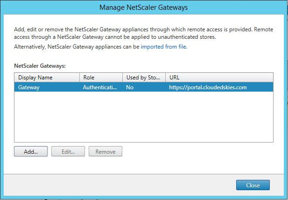Image resolution: width=288 pixels, height=200 pixels.
Task: Close the Manage NetScaler Gateways dialog
Action: (253, 185)
